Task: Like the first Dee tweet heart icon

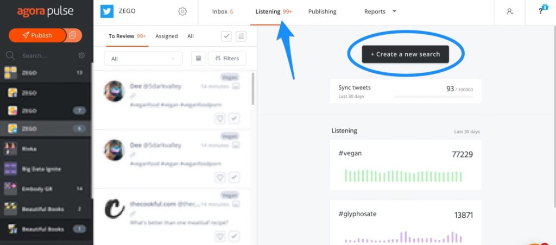Action: [220, 119]
